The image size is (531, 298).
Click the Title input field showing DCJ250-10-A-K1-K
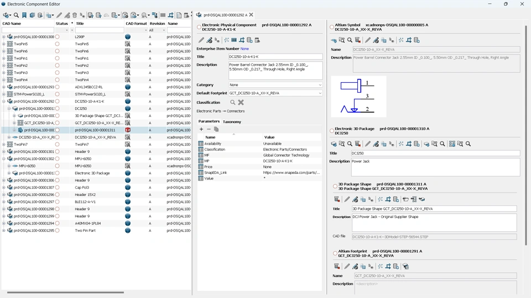275,57
